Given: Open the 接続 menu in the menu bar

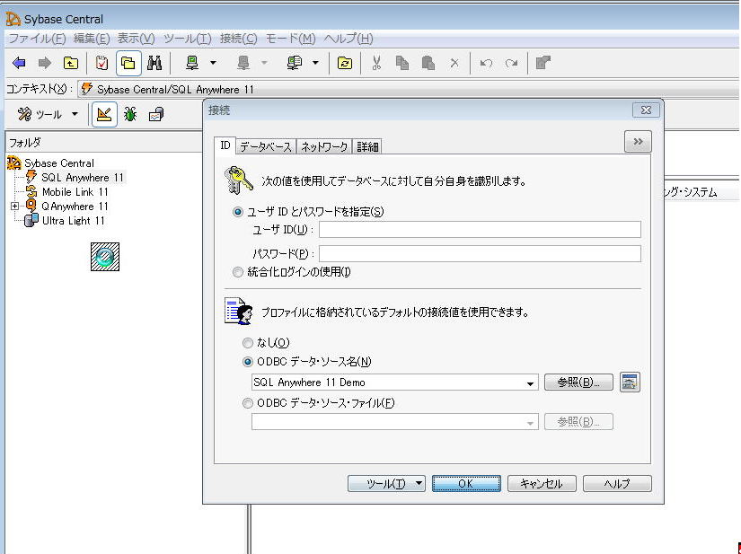Looking at the screenshot, I should click(238, 39).
